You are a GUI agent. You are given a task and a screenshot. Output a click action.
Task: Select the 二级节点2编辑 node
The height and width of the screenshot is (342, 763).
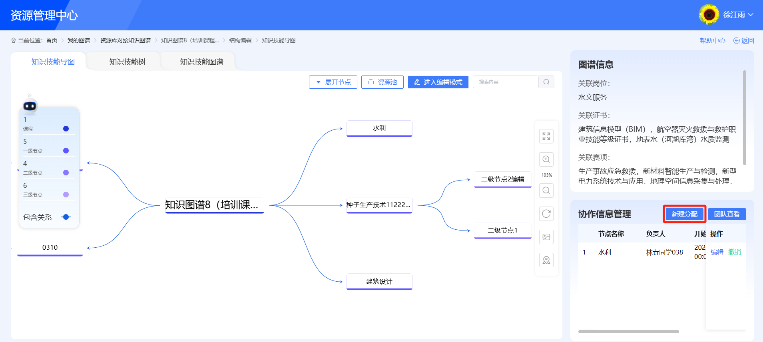tap(503, 179)
